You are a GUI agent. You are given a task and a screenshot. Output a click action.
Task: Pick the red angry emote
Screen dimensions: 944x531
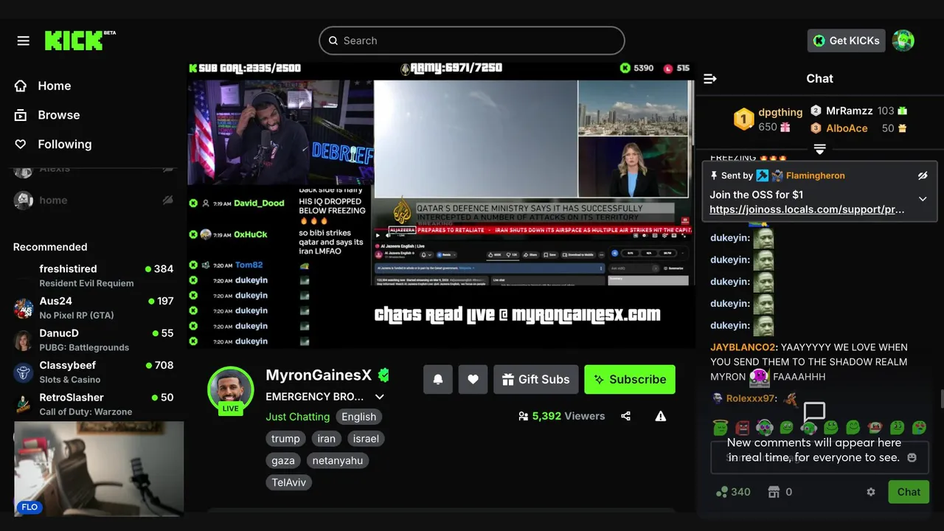(x=742, y=427)
